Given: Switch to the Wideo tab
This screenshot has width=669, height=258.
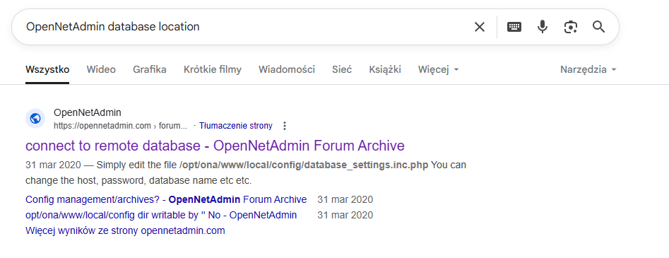Looking at the screenshot, I should click(x=101, y=69).
